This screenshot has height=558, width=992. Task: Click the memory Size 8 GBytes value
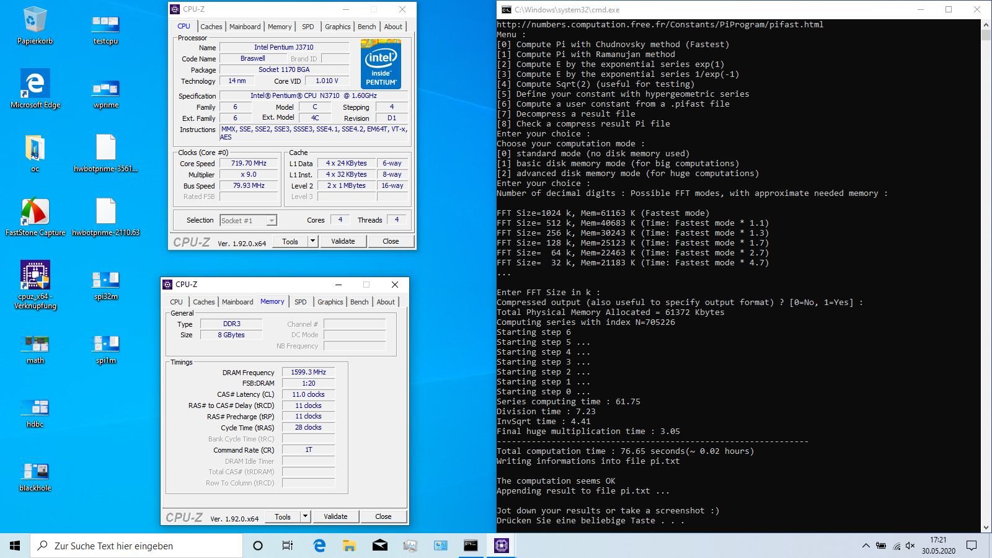231,335
